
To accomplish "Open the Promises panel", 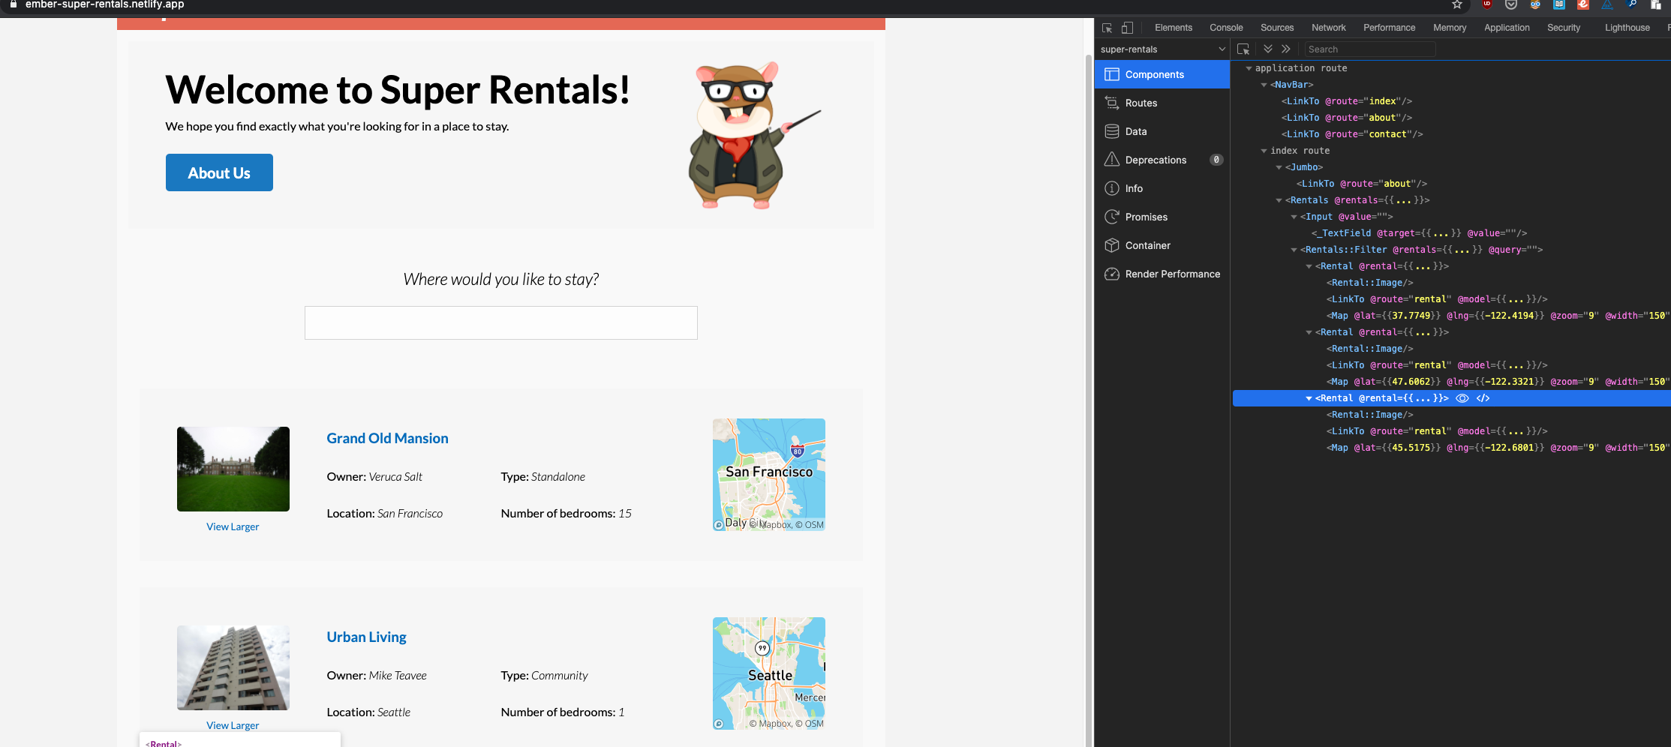I will click(1162, 217).
